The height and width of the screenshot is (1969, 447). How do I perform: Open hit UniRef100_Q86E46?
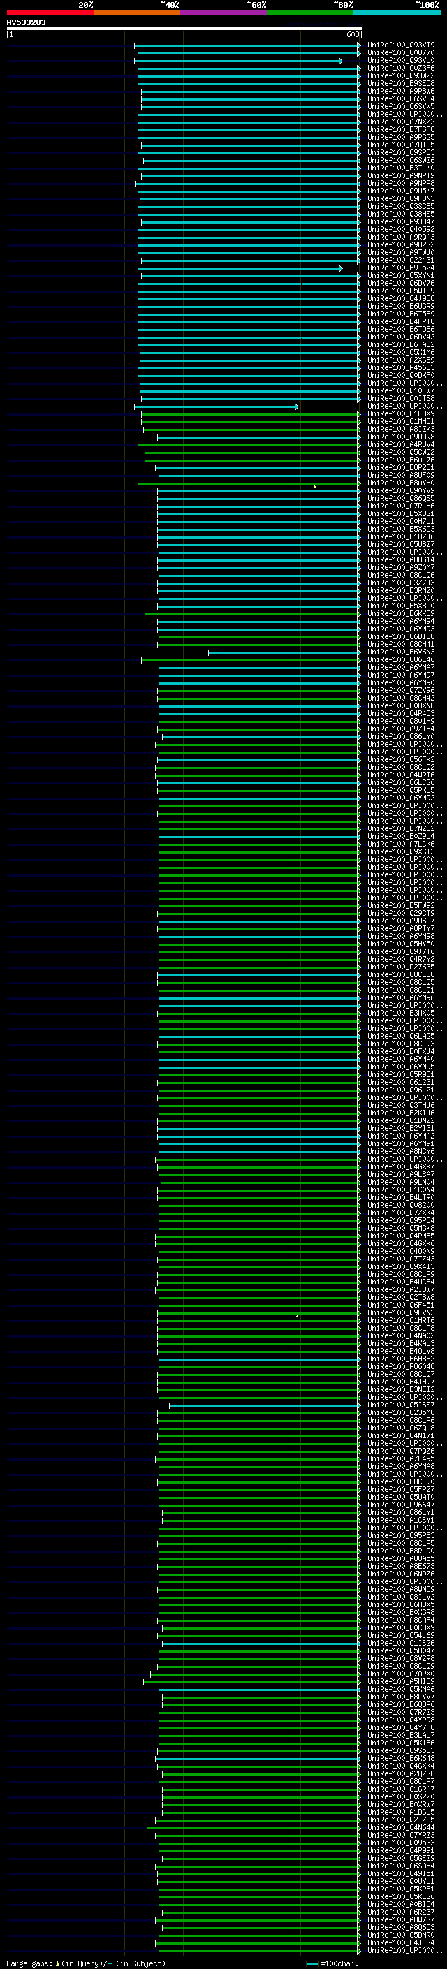coord(401,659)
